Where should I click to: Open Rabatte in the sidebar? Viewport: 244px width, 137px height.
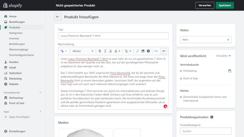14,84
